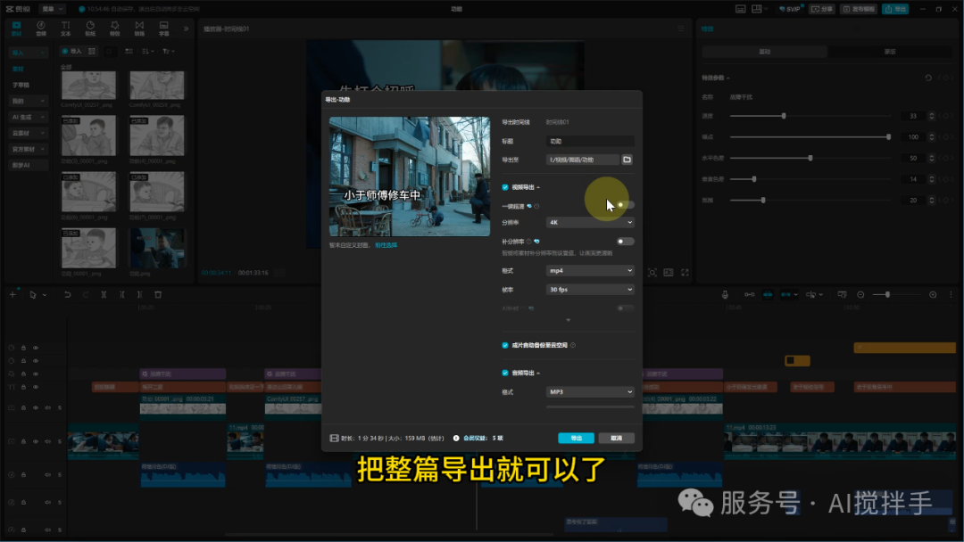964x542 pixels.
Task: Click the timeline split tool icon
Action: [104, 295]
